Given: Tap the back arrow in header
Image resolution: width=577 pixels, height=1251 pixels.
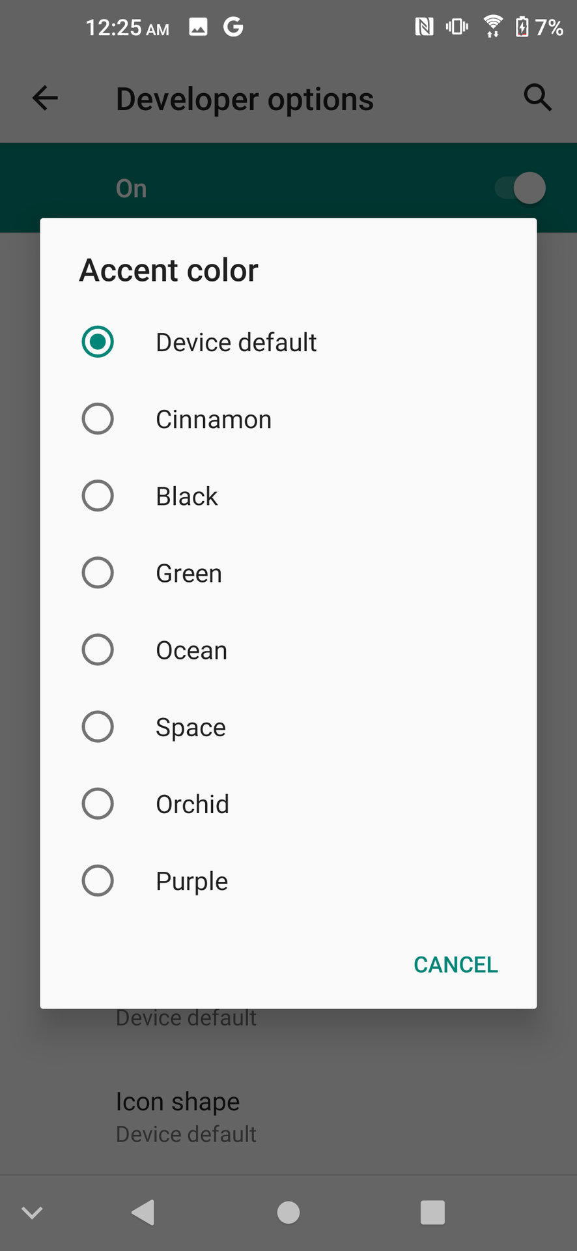Looking at the screenshot, I should (45, 98).
